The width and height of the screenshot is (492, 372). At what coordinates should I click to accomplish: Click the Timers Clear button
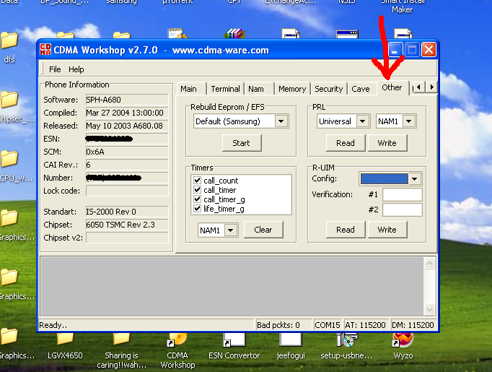click(263, 230)
